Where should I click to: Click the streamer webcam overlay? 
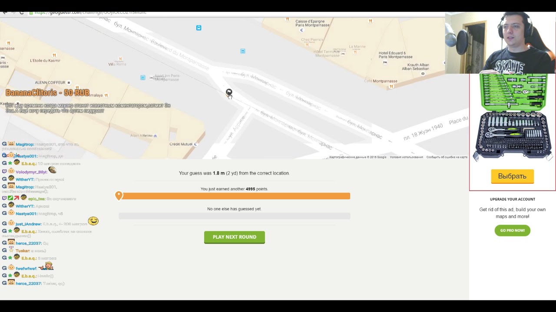(x=500, y=43)
